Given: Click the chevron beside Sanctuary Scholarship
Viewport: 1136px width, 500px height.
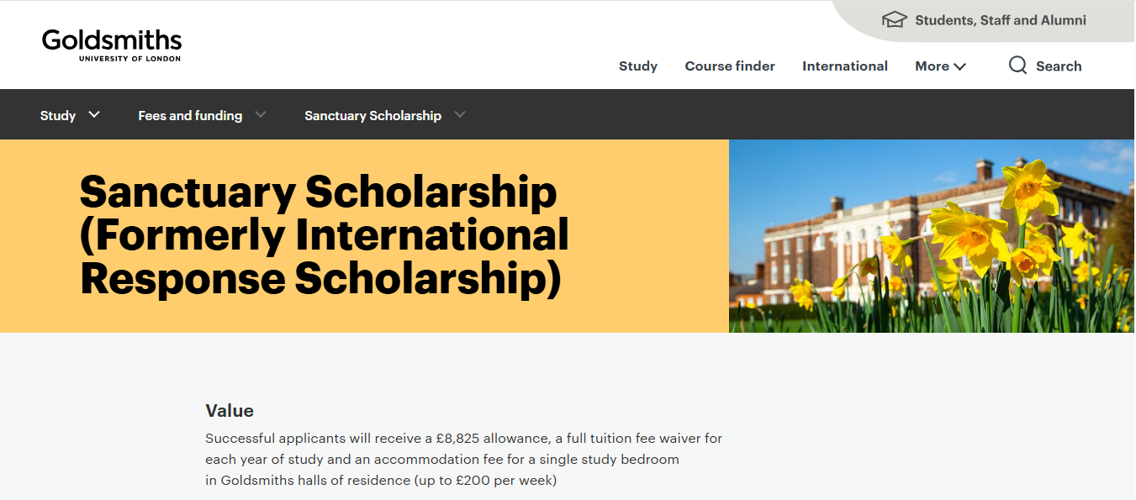Looking at the screenshot, I should (459, 115).
